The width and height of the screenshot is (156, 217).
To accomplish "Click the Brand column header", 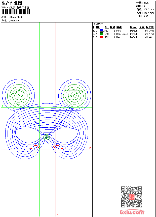I will click(x=134, y=27).
